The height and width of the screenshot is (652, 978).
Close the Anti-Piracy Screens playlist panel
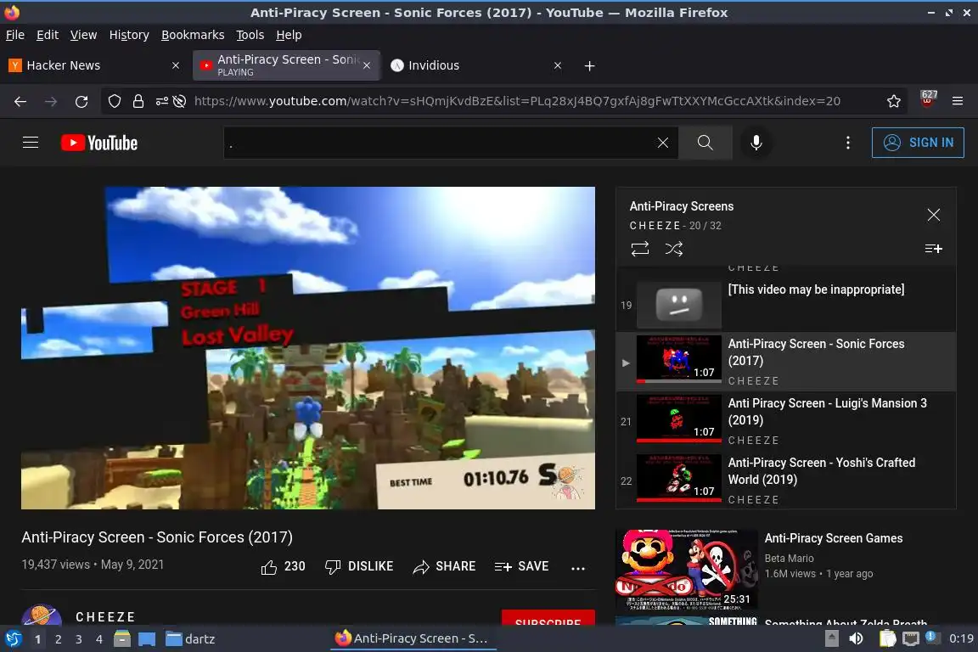(933, 216)
